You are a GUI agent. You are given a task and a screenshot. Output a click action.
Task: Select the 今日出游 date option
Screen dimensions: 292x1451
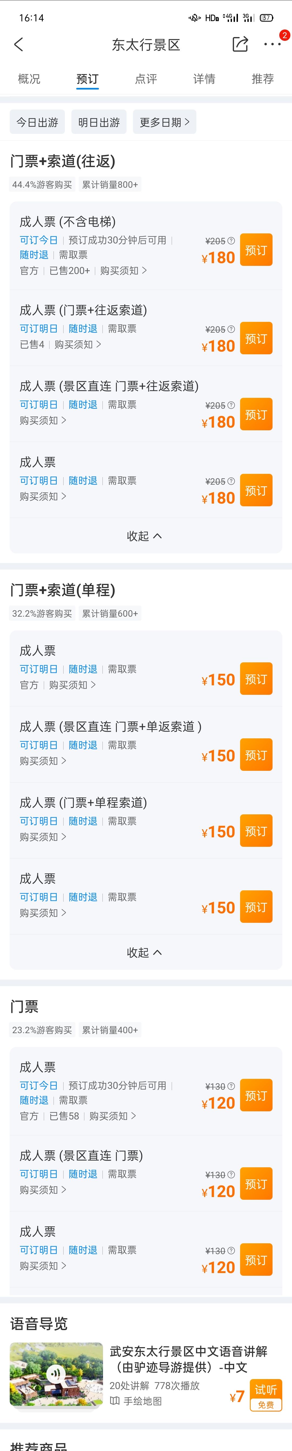point(37,122)
